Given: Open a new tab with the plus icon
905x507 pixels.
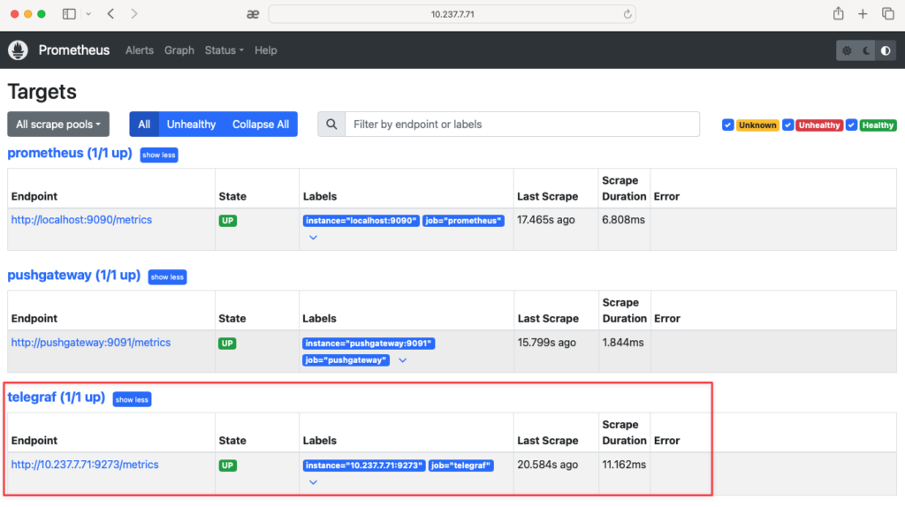Looking at the screenshot, I should [863, 14].
